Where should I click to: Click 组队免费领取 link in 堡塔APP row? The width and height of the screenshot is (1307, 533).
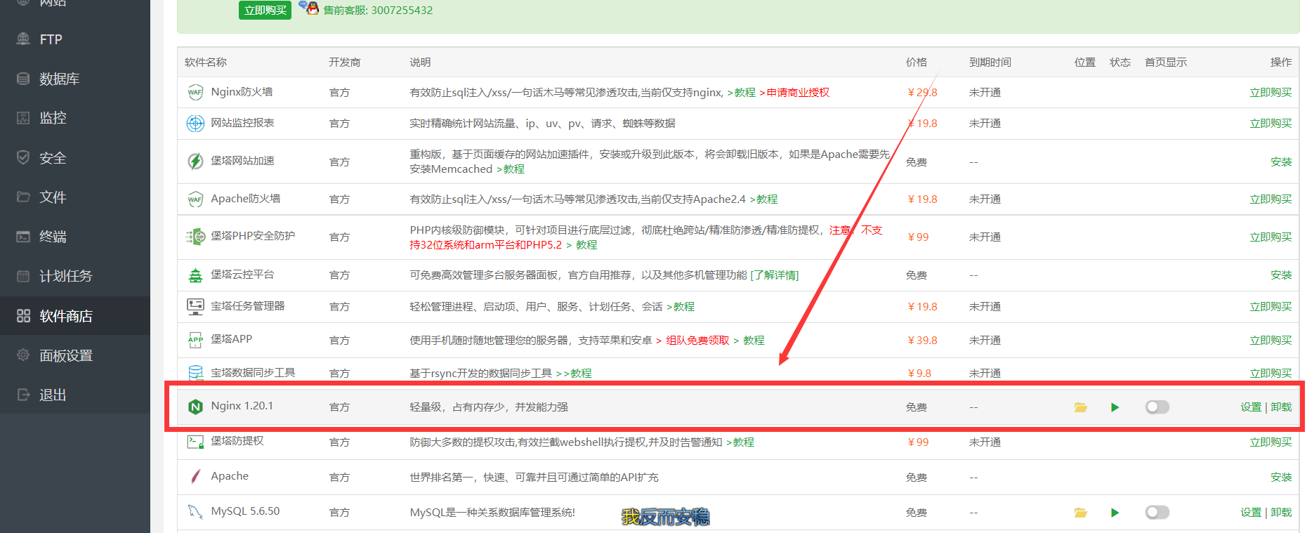pos(697,341)
